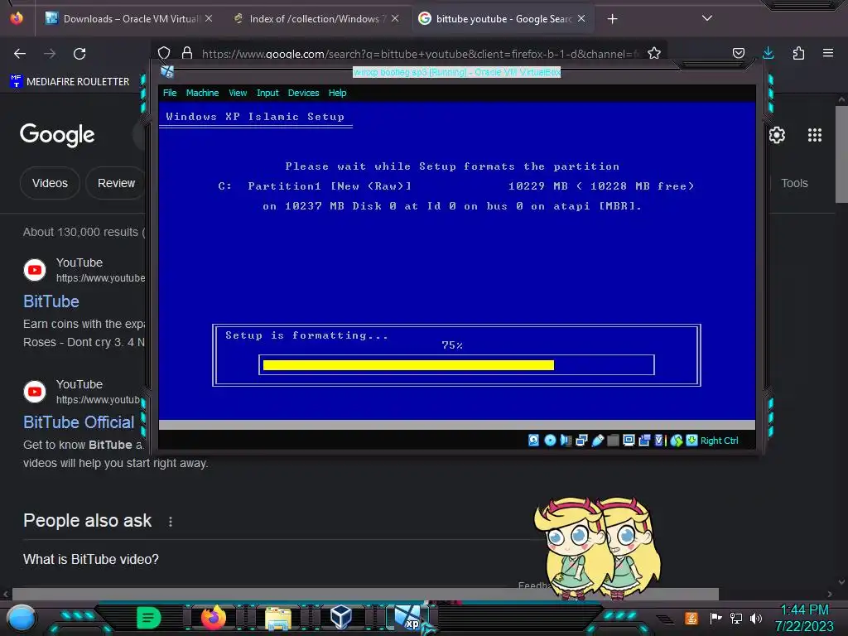Viewport: 848px width, 636px height.
Task: Open the Start orb
Action: click(x=21, y=619)
